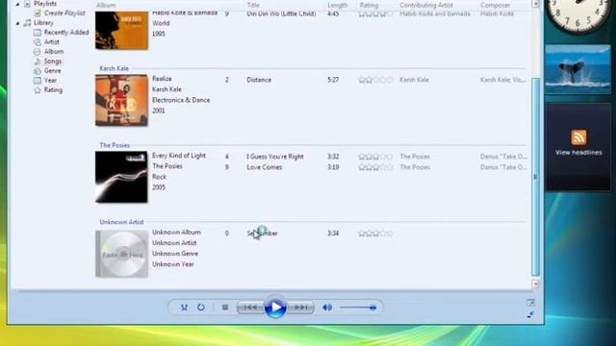Skip to the next track
The image size is (616, 346).
(x=300, y=308)
